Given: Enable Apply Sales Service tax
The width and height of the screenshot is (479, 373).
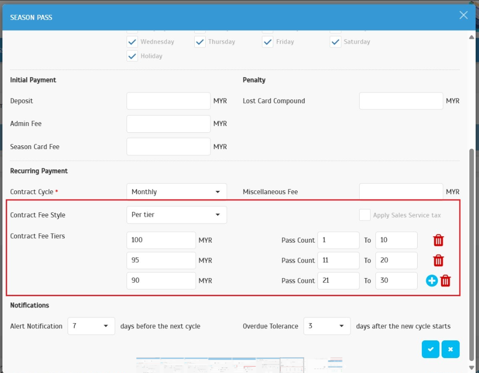Looking at the screenshot, I should (365, 215).
